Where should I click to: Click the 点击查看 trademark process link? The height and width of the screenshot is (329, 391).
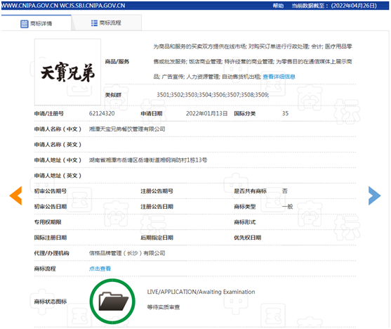[100, 269]
